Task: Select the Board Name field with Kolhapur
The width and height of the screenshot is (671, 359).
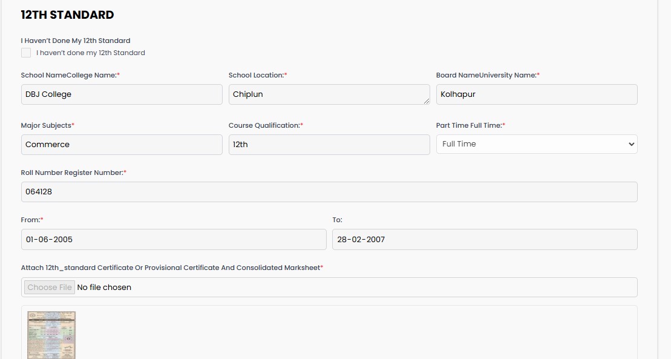Action: 536,94
